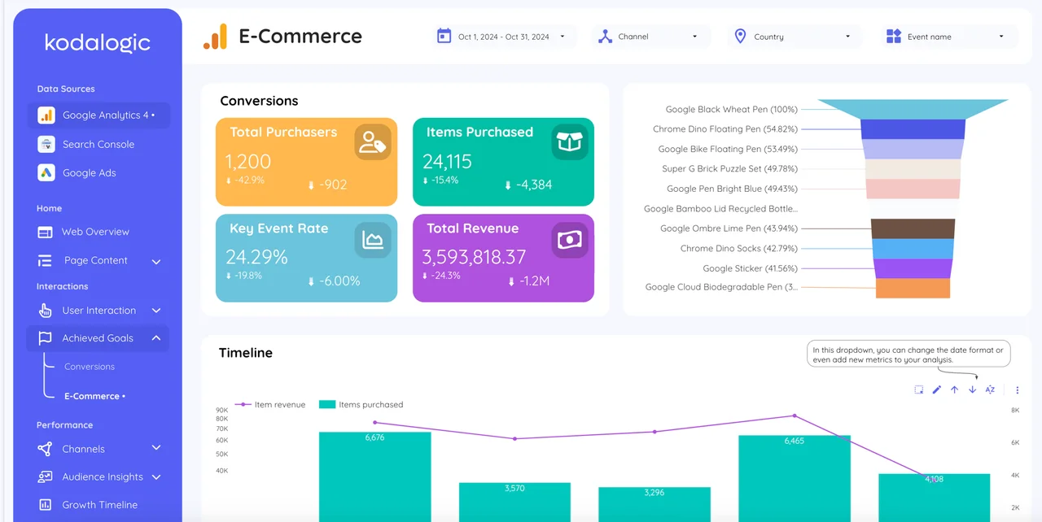Click the bar labeled 6,676
Viewport: 1042px width, 522px height.
pyautogui.click(x=375, y=476)
